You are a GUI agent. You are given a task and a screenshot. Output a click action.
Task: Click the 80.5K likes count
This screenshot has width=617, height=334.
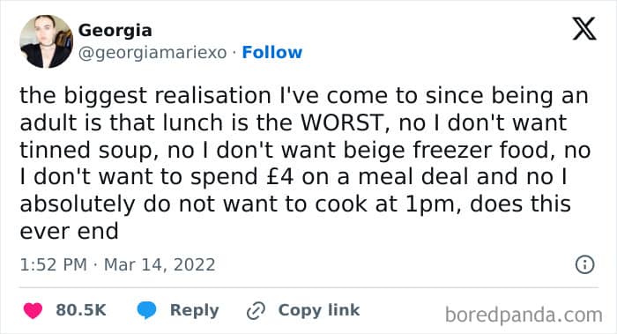pyautogui.click(x=81, y=310)
